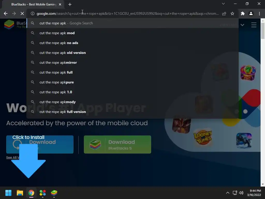
Task: Open the network status tray icon
Action: click(x=235, y=193)
